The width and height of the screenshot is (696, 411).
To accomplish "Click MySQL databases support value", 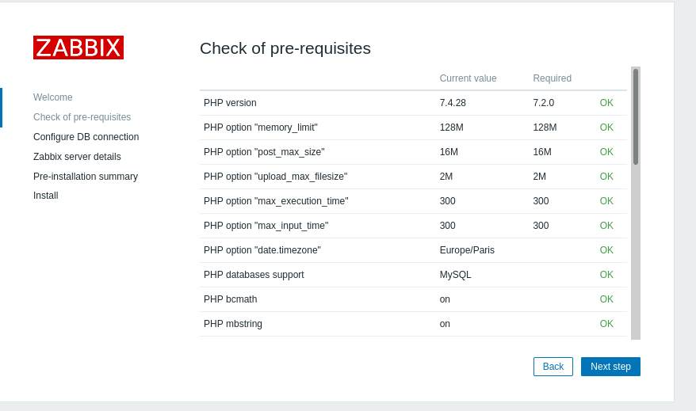I will (455, 275).
